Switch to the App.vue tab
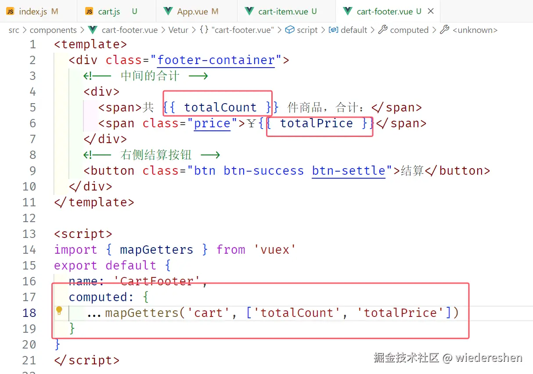Viewport: 533px width, 374px height. (x=196, y=11)
